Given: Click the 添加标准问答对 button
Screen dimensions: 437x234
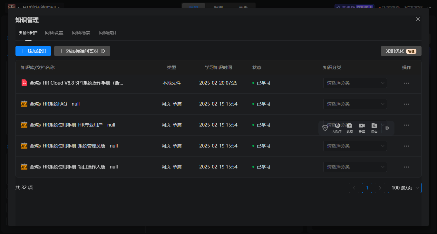Looking at the screenshot, I should pos(82,51).
